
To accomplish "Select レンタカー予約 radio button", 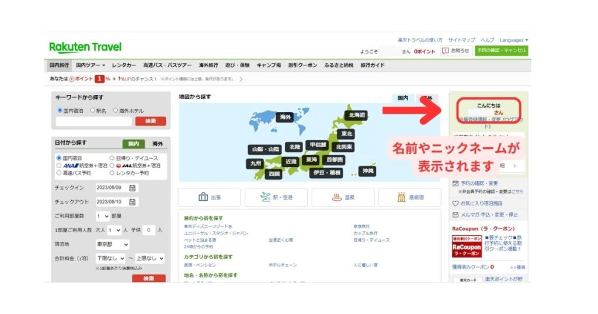I will [112, 173].
